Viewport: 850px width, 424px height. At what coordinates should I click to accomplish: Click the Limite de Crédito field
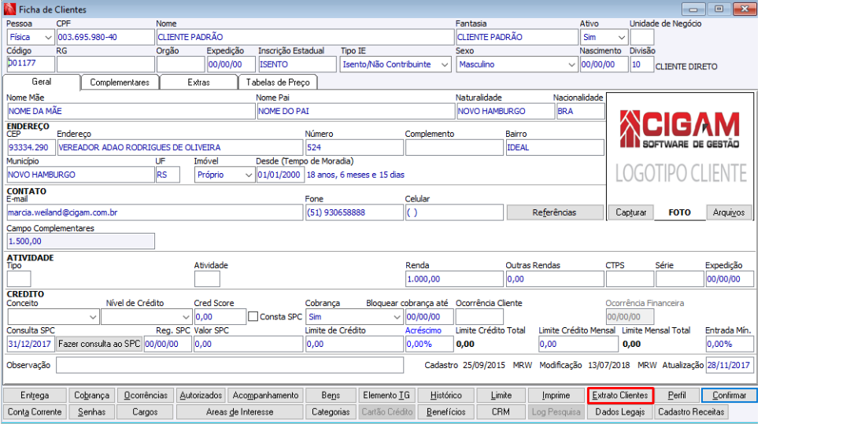(354, 344)
